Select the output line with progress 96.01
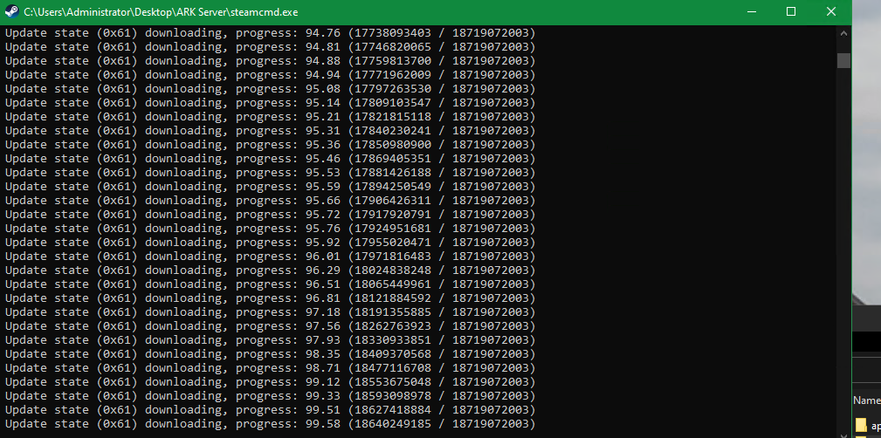This screenshot has width=881, height=438. coord(269,257)
